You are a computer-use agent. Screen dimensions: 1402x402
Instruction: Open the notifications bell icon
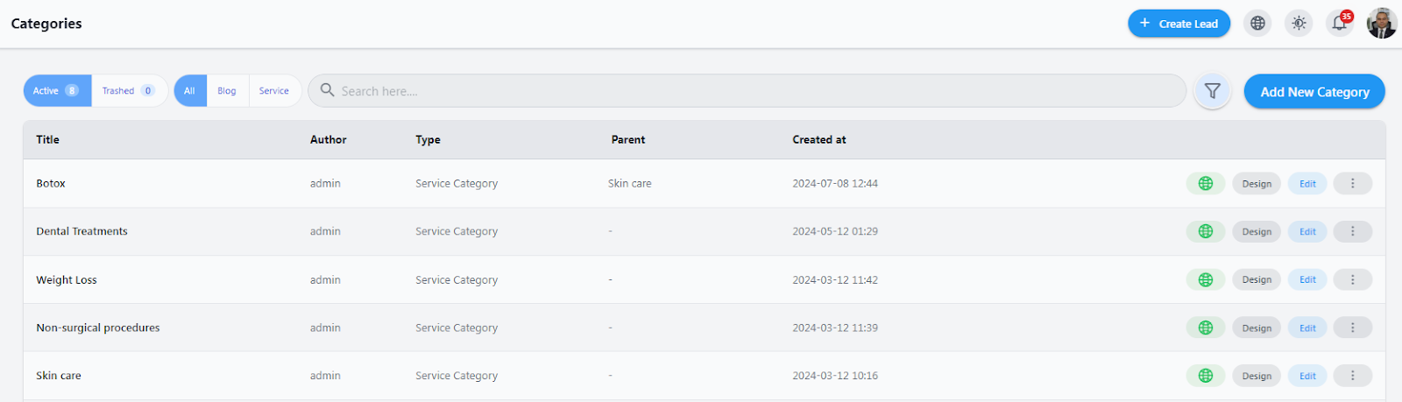(1340, 24)
